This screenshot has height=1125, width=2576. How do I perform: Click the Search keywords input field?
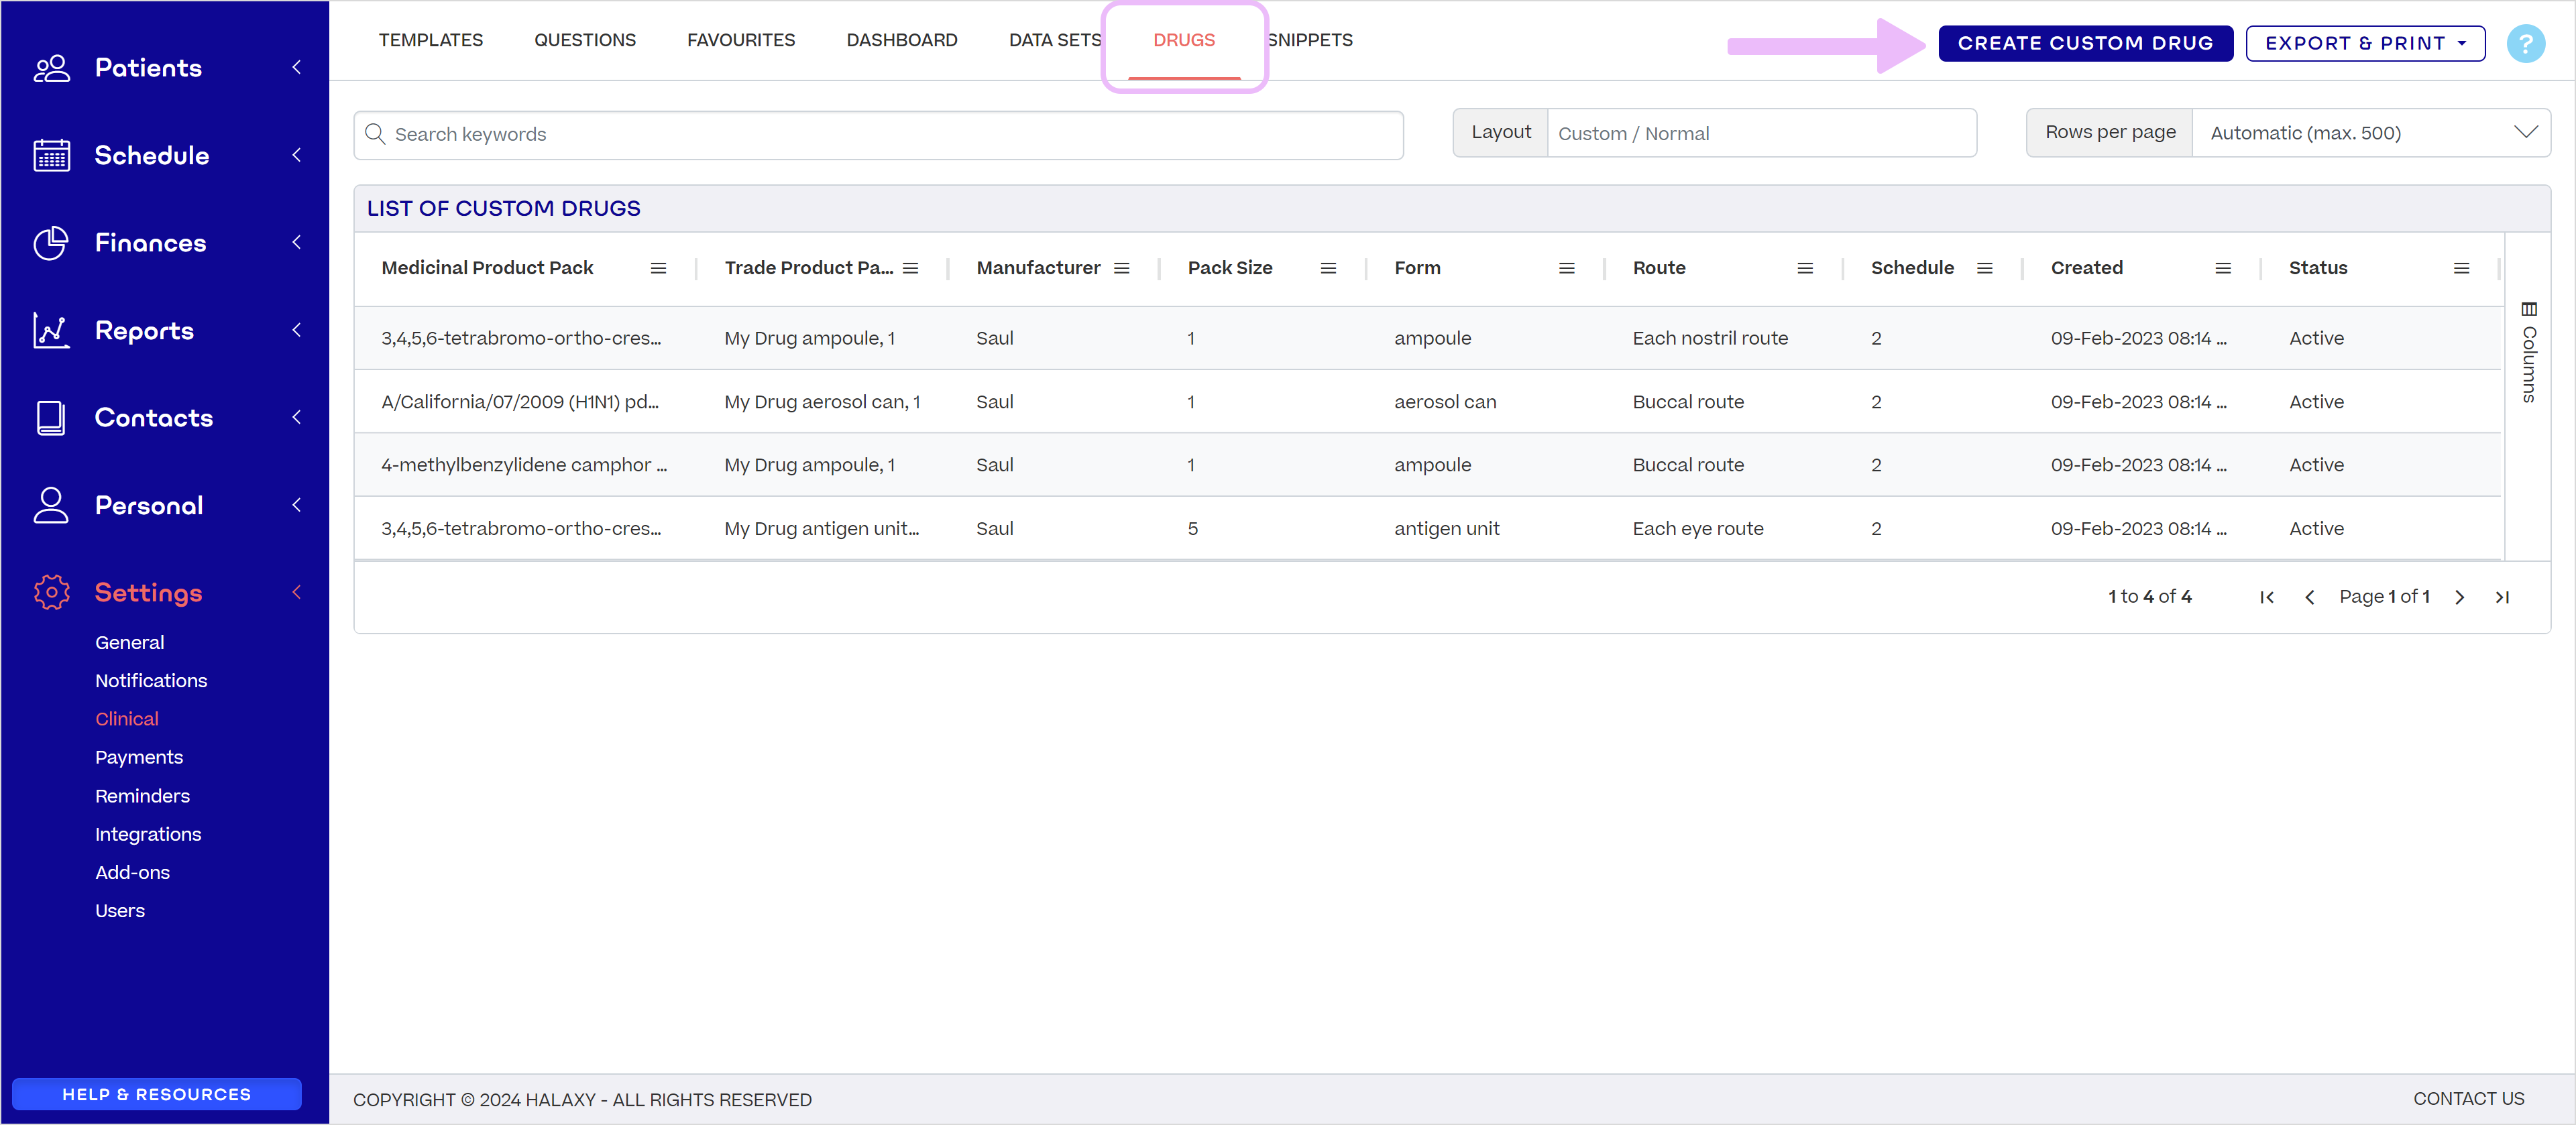point(878,134)
